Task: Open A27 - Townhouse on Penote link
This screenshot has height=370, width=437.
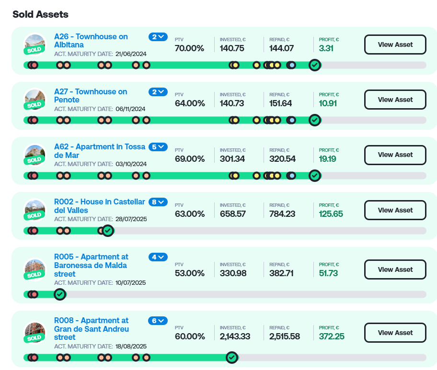Action: coord(91,96)
